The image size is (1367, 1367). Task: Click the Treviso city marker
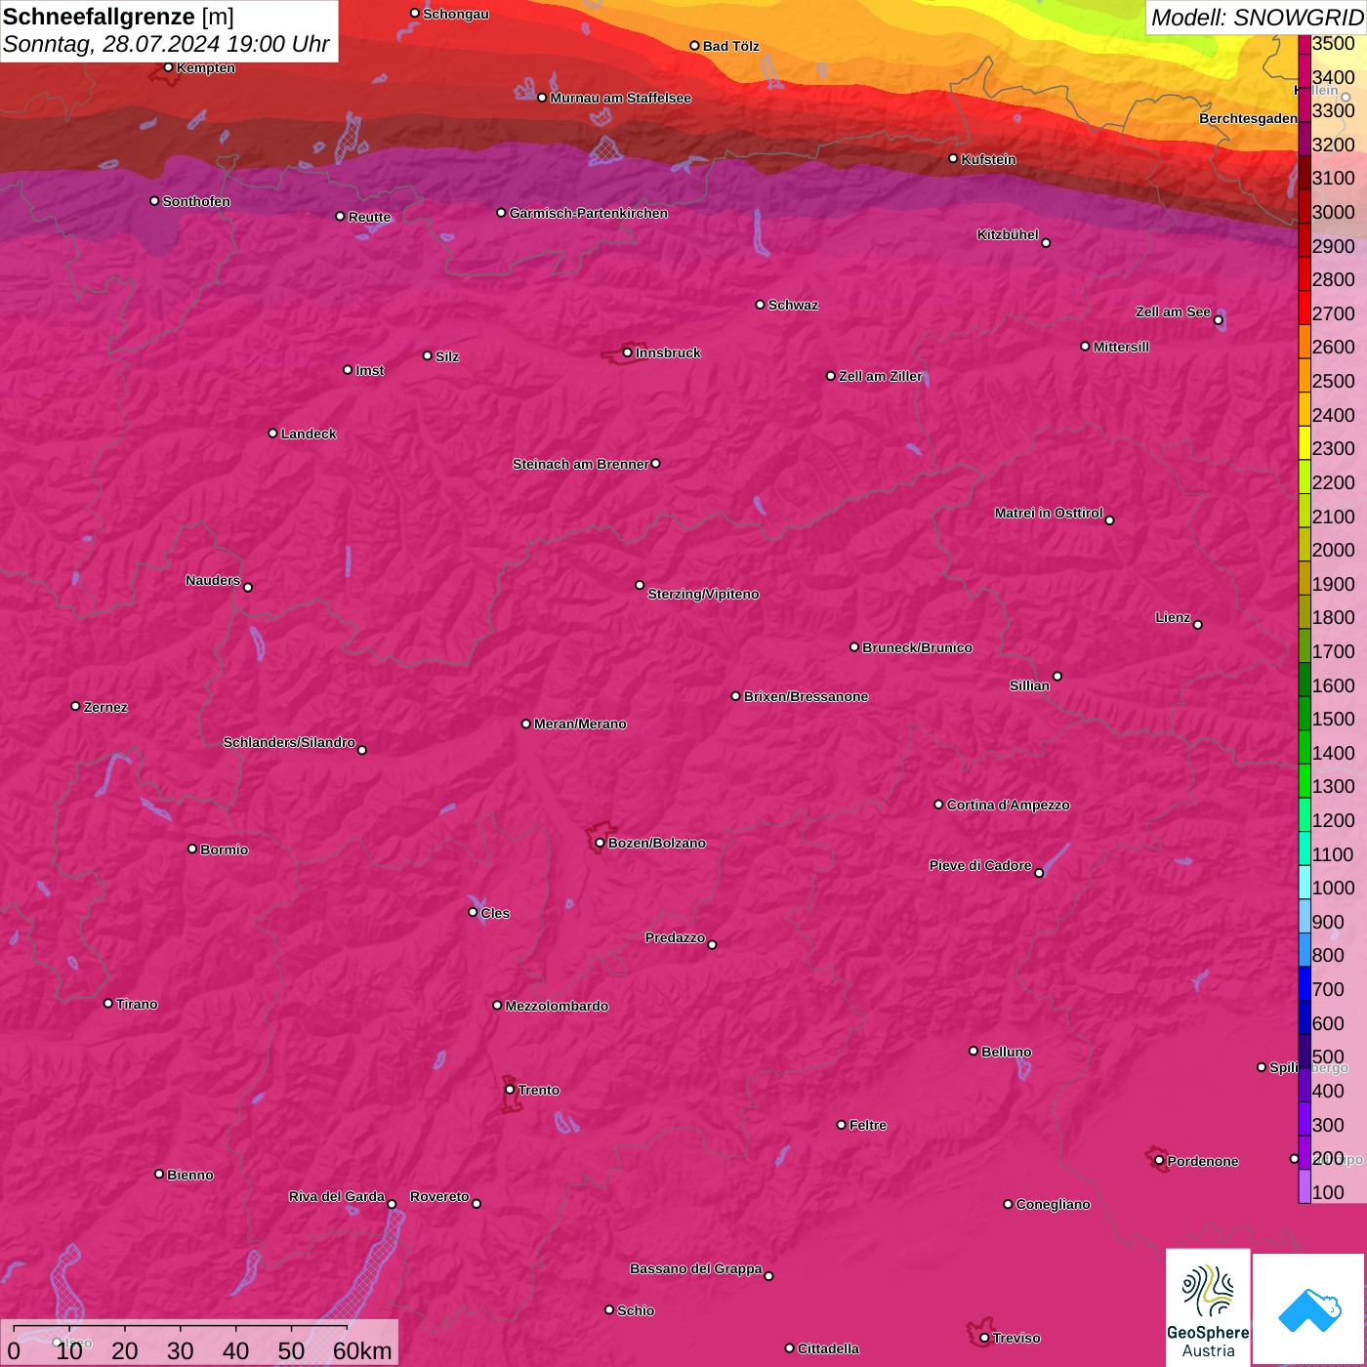click(984, 1338)
